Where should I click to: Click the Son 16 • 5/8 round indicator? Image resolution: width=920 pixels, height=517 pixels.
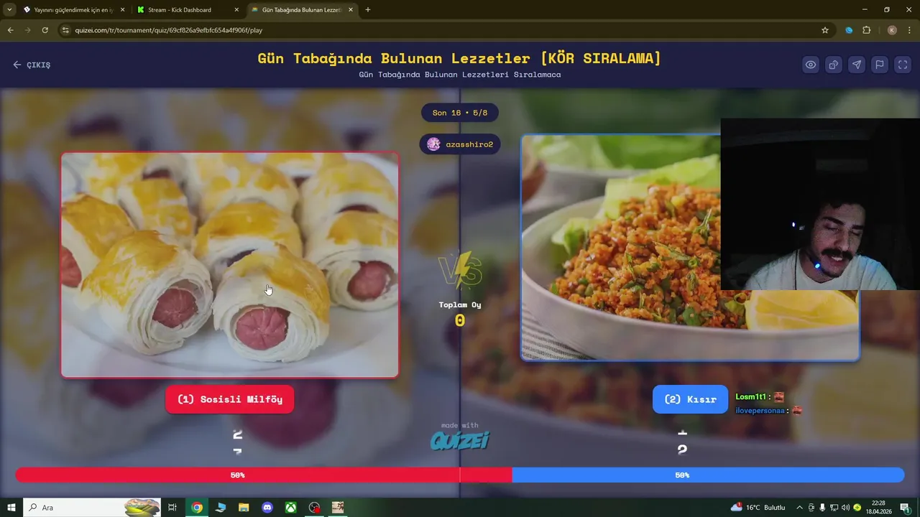pyautogui.click(x=460, y=113)
